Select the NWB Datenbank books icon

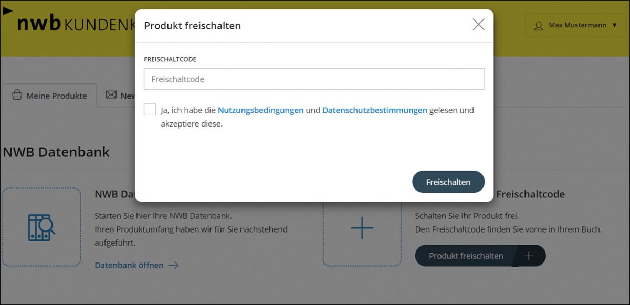(41, 227)
